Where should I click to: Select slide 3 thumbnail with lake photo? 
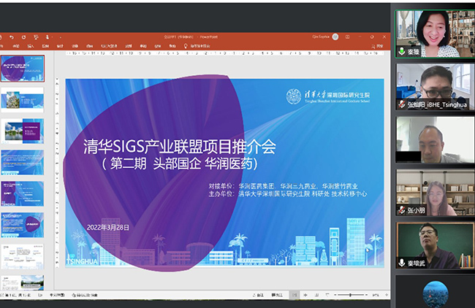tap(23, 131)
